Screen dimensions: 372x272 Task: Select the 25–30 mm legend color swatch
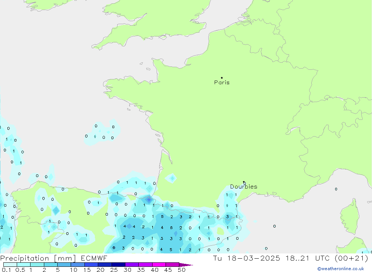coord(118,265)
